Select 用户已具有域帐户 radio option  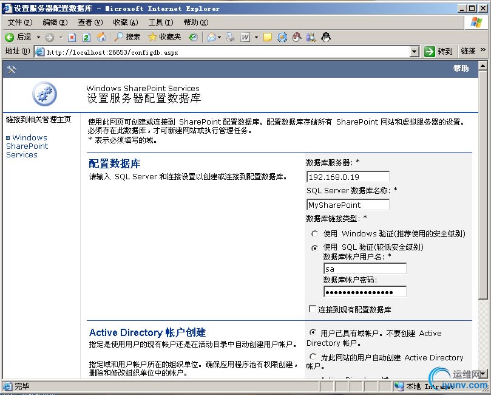pos(313,332)
